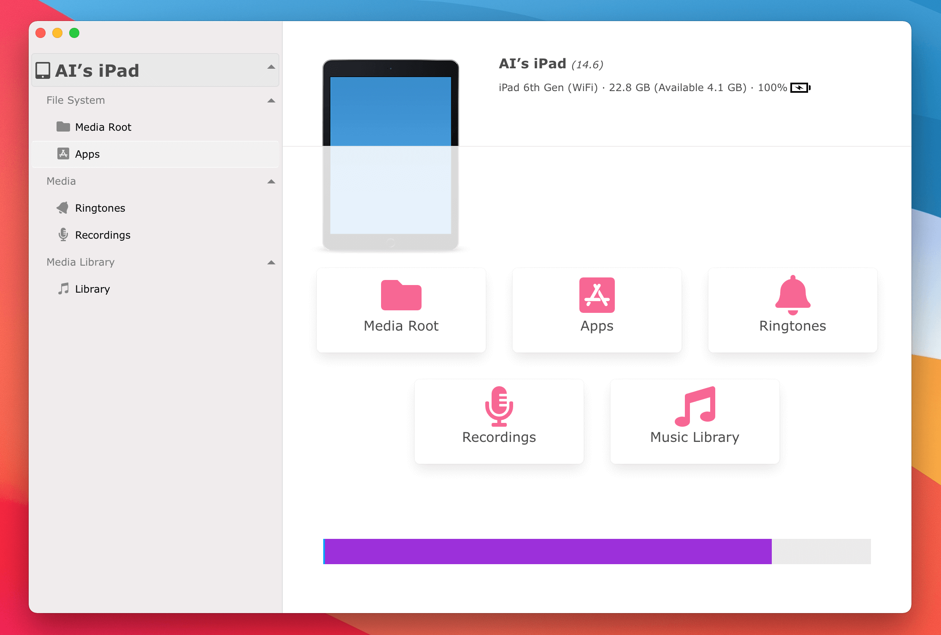Click the purple used-storage segment of the bar
Viewport: 941px width, 635px height.
[x=548, y=552]
